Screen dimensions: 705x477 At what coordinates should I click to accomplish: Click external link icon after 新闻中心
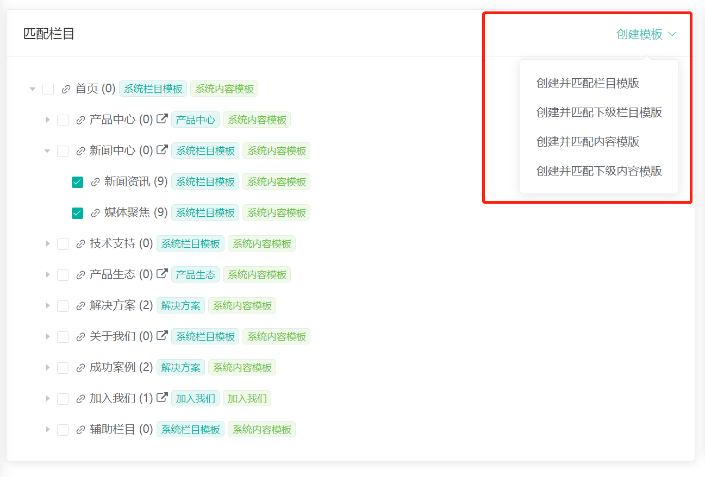pos(162,150)
